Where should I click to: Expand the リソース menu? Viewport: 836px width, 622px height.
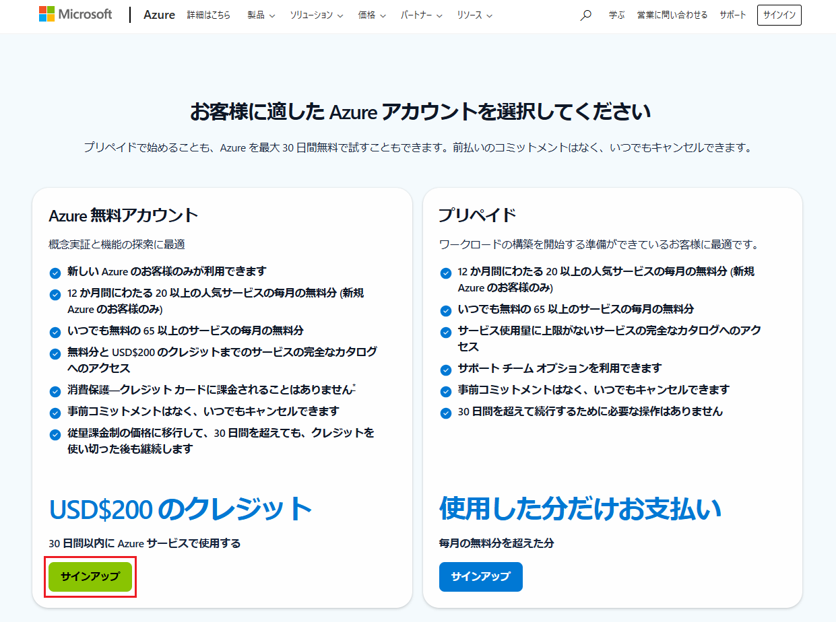pyautogui.click(x=474, y=15)
